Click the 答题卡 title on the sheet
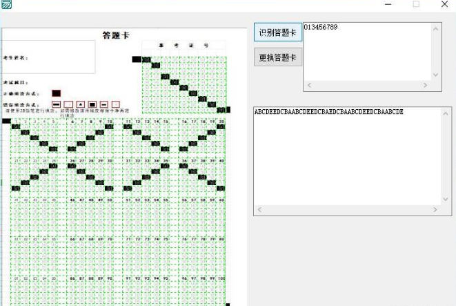The width and height of the screenshot is (456, 306). coord(115,35)
